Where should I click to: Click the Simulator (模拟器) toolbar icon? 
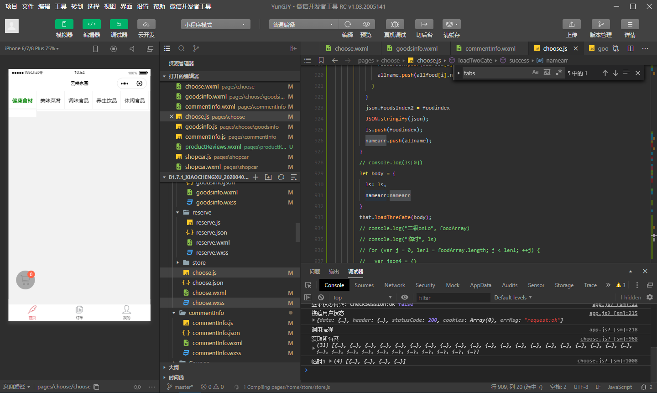tap(64, 24)
